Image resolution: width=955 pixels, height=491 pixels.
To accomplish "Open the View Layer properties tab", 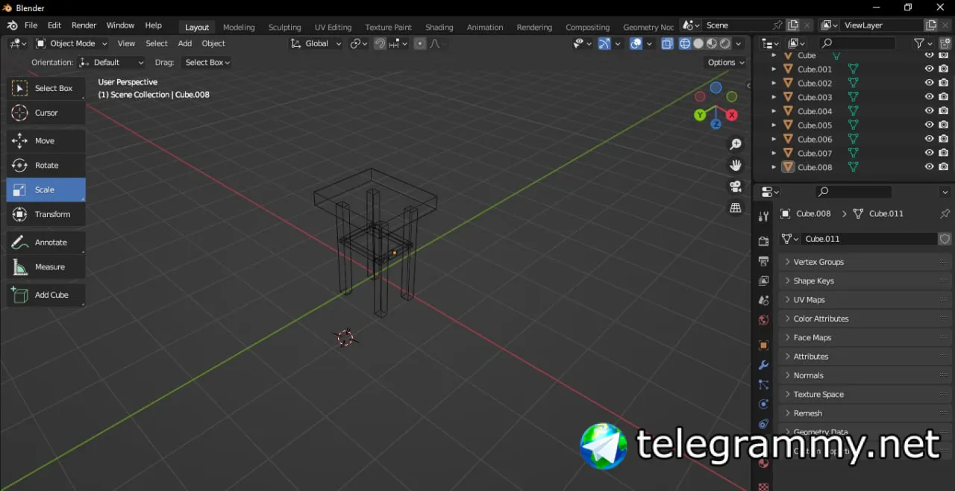I will pos(763,281).
